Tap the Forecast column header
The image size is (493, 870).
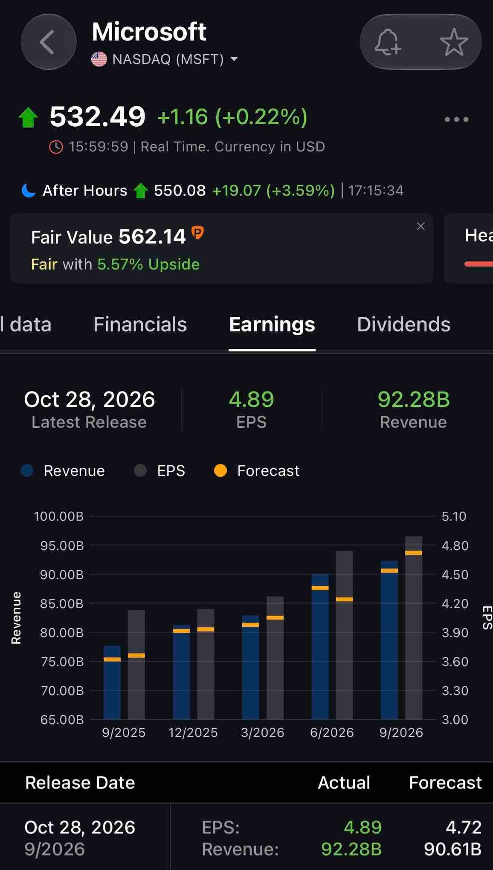click(445, 783)
